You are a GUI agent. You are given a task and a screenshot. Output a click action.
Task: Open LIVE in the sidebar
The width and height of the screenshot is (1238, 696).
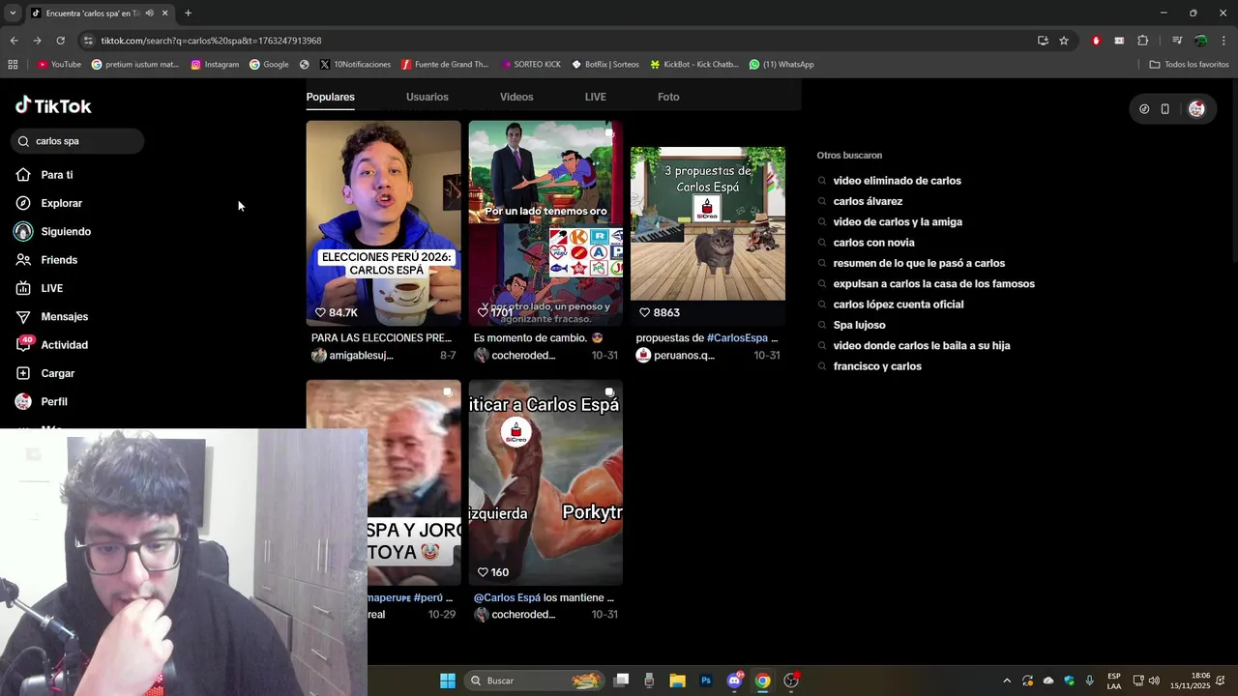(x=40, y=288)
